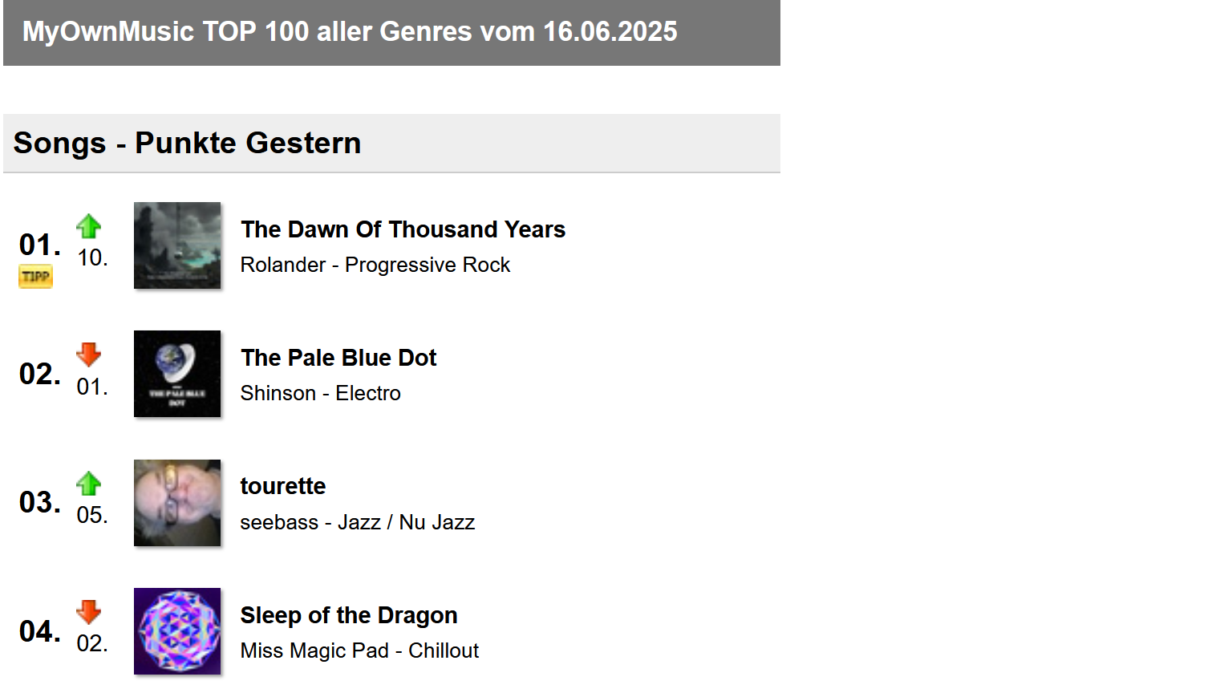Click the yellow TIPP badge under rank 01
The image size is (1232, 693).
(x=35, y=277)
